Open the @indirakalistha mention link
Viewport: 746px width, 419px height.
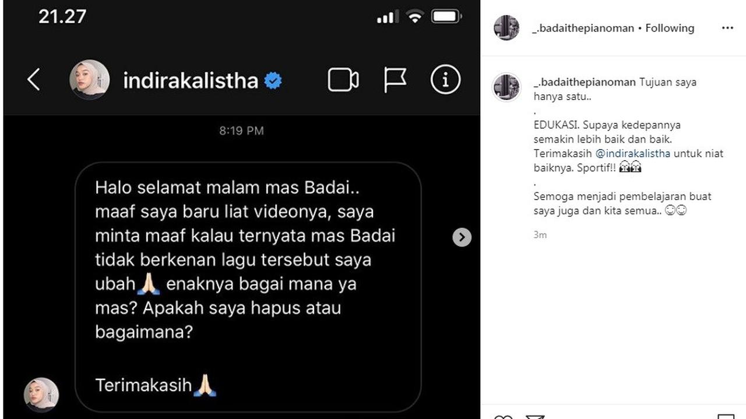click(x=633, y=154)
